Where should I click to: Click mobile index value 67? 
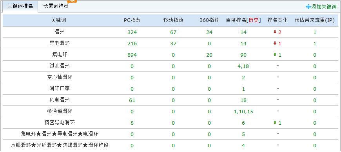click(173, 32)
